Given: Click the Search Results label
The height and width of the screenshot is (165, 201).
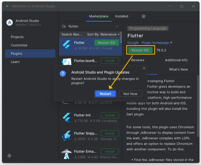Looking at the screenshot, I should [72, 34].
